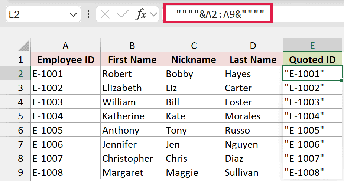
Task: Click the fill handle on cell E2
Action: (x=342, y=80)
